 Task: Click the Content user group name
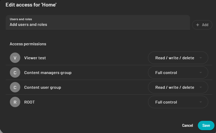click(43, 87)
